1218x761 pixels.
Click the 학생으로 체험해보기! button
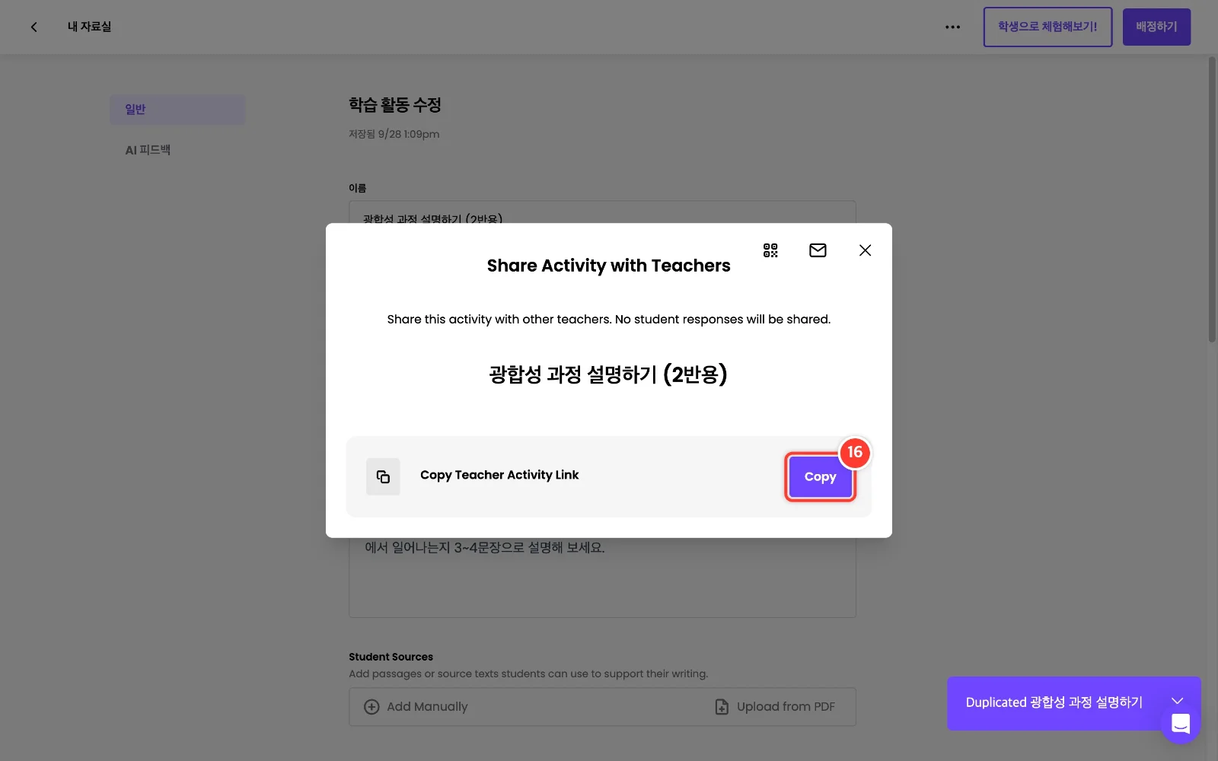pyautogui.click(x=1047, y=27)
